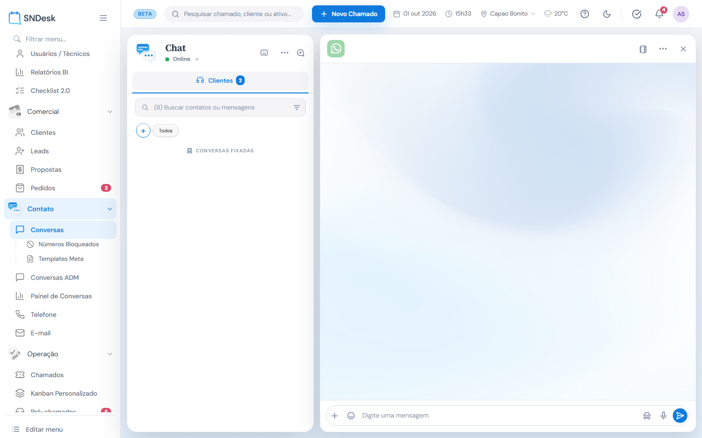Open the help question mark icon
The image size is (702, 438).
click(585, 14)
